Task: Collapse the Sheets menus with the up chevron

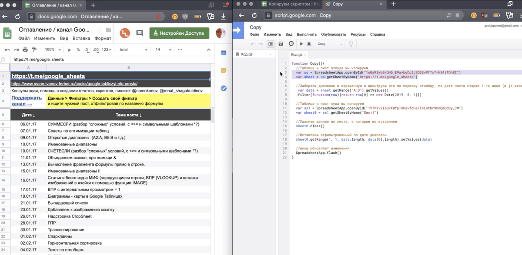Action: [209, 50]
